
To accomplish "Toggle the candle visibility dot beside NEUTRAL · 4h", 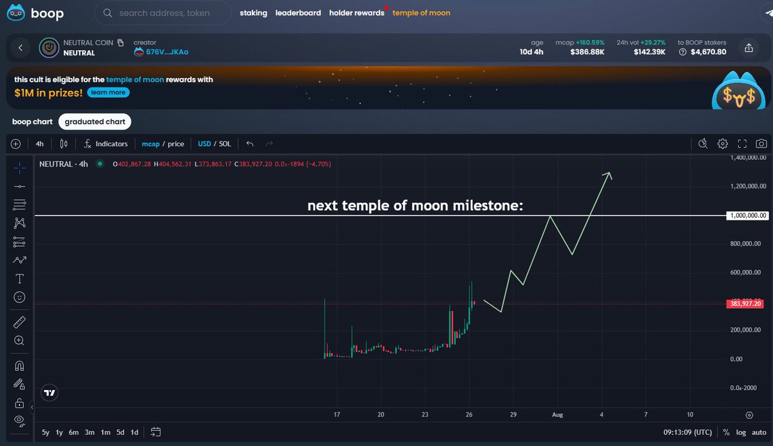I will tap(100, 164).
